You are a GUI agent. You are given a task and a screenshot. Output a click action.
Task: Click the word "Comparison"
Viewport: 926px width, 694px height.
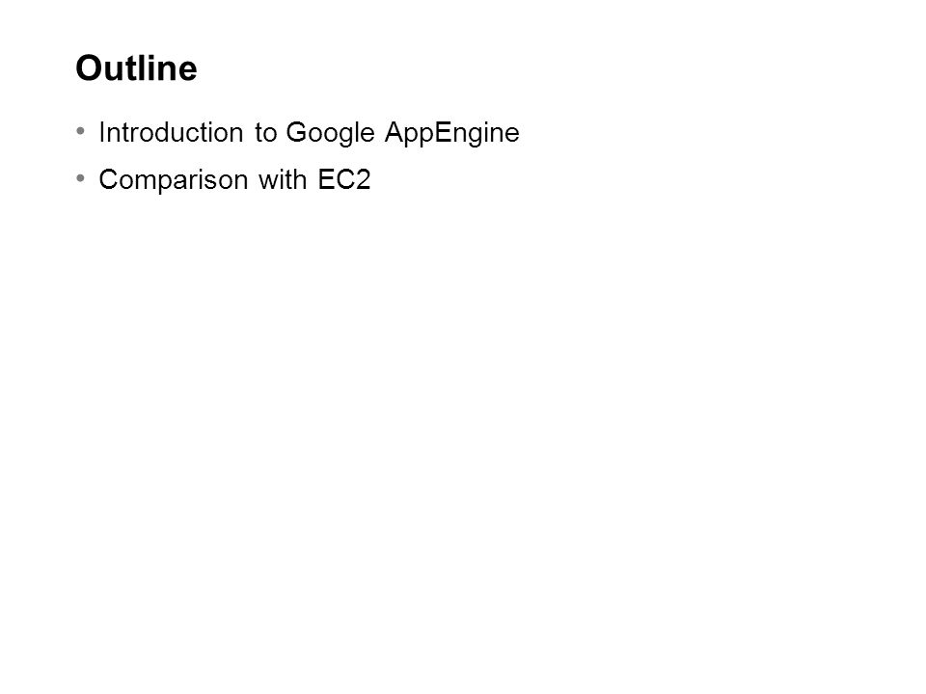click(x=173, y=180)
